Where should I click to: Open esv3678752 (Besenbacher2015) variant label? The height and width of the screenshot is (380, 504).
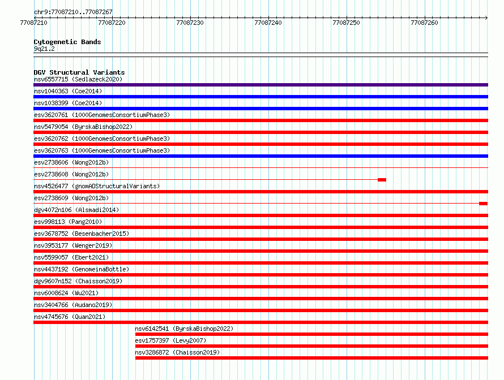point(82,234)
